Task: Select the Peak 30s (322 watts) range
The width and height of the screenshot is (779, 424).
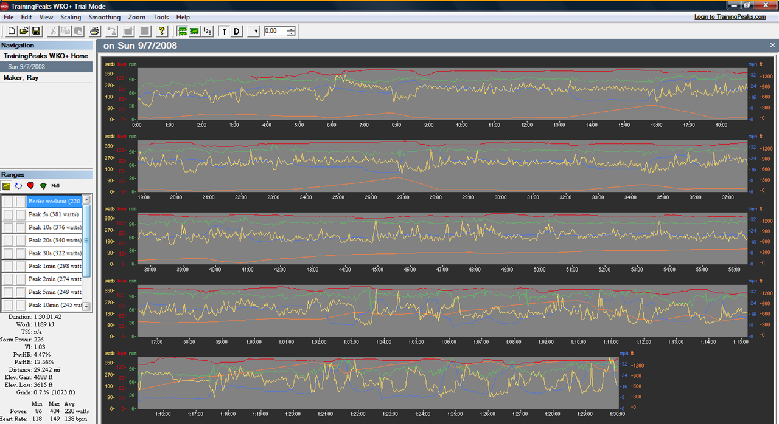Action: (54, 253)
